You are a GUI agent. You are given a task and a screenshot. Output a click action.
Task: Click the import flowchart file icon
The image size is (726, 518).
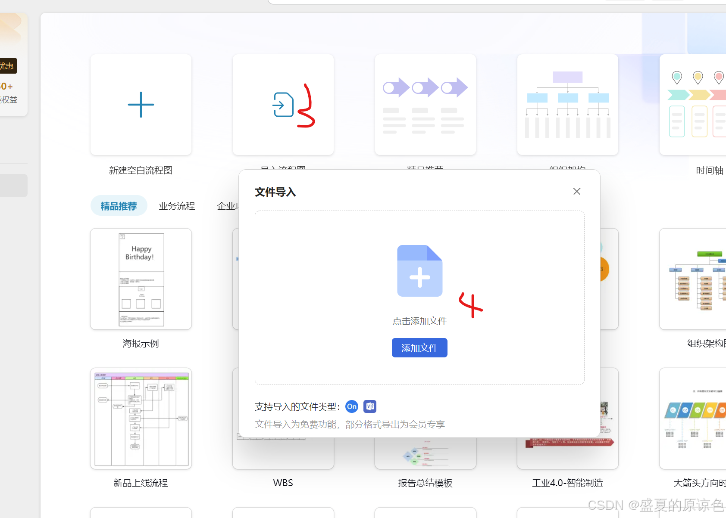coord(283,105)
